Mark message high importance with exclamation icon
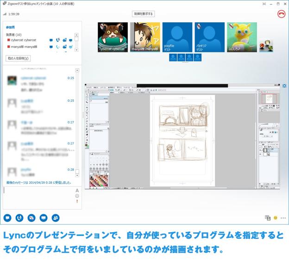289x260 pixels. coord(77,201)
